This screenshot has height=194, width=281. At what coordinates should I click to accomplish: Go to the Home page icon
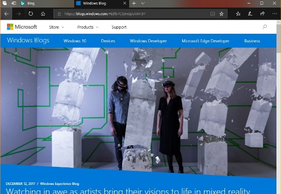click(43, 14)
